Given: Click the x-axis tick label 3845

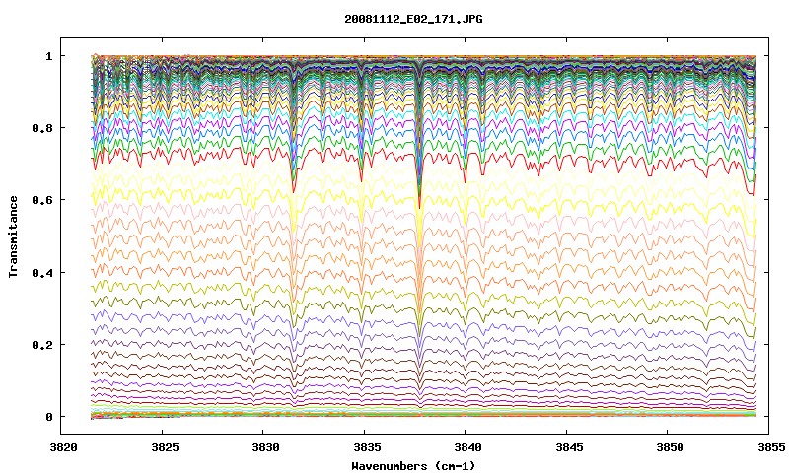Looking at the screenshot, I should tap(570, 447).
